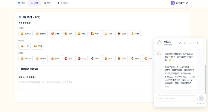Focus the 想说的 free text box
208x112 pixels.
(x=86, y=85)
